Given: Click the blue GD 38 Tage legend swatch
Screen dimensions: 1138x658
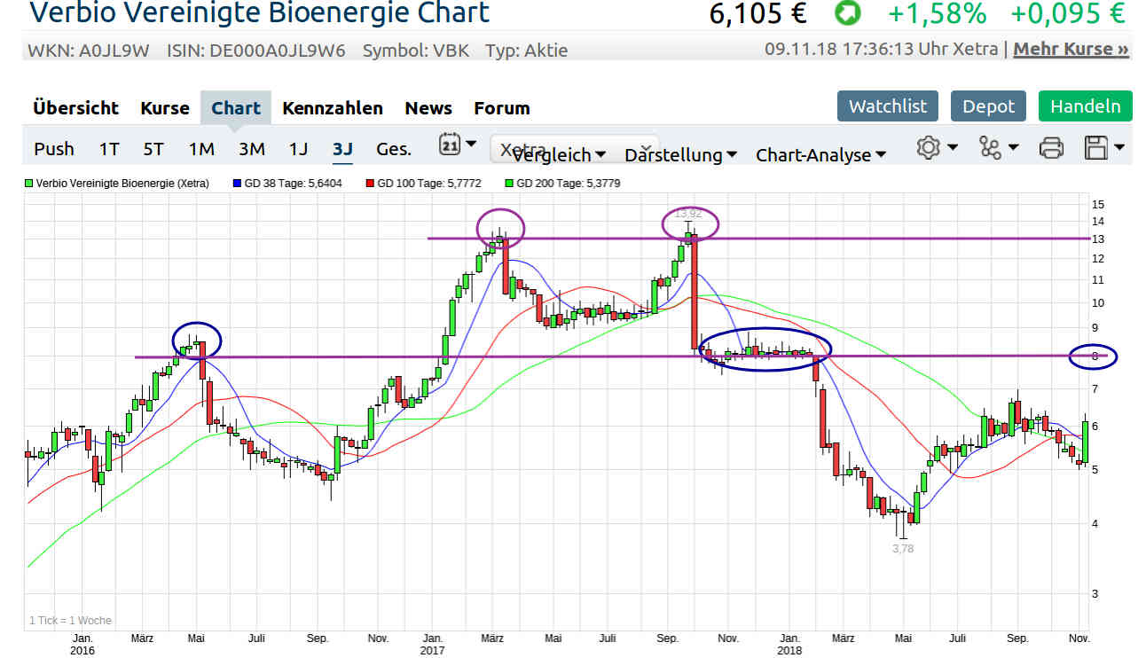Looking at the screenshot, I should (x=236, y=184).
